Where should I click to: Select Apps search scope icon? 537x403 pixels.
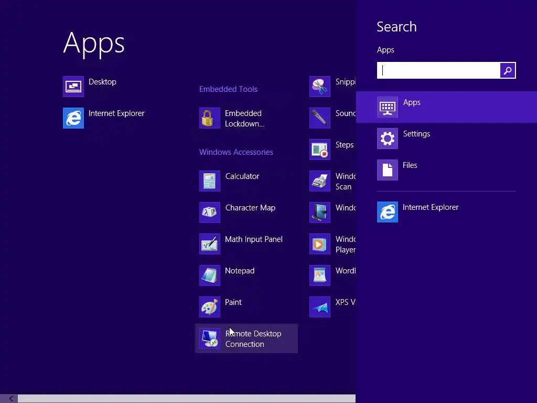(388, 107)
